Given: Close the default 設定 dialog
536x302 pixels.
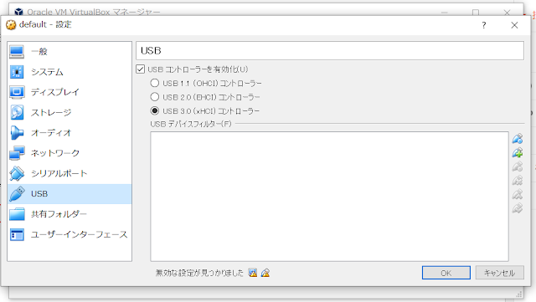Looking at the screenshot, I should pos(514,25).
